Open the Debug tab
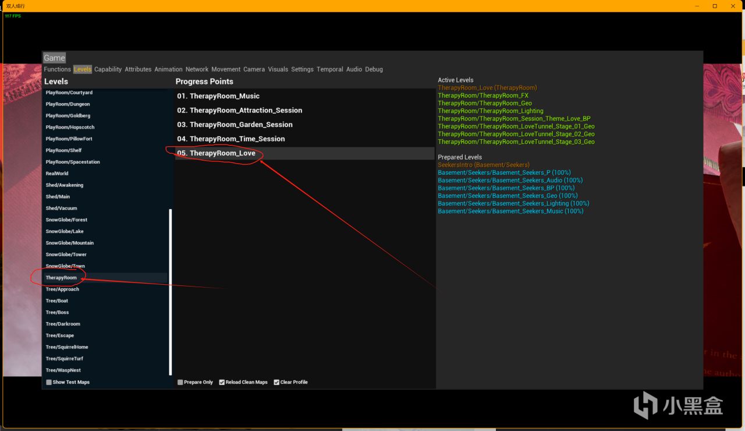 tap(374, 69)
